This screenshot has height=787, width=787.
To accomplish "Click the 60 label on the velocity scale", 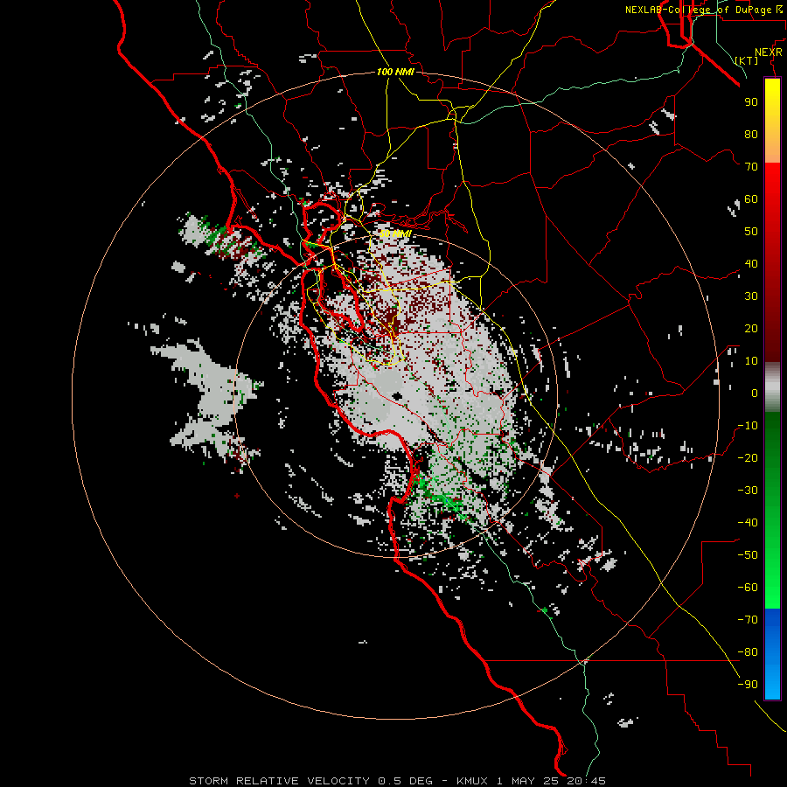I will click(751, 199).
